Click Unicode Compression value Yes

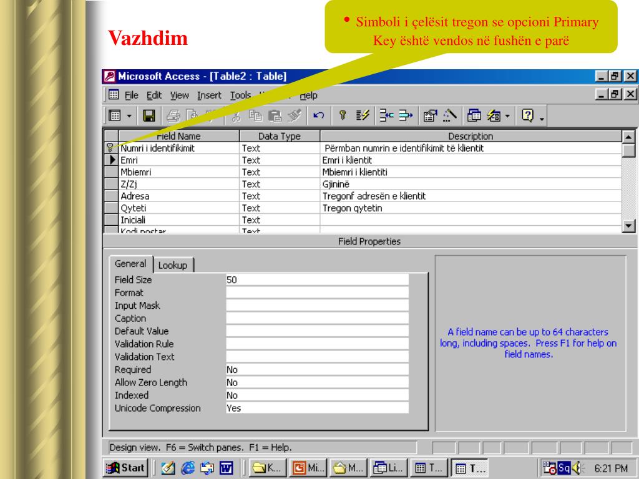point(317,408)
